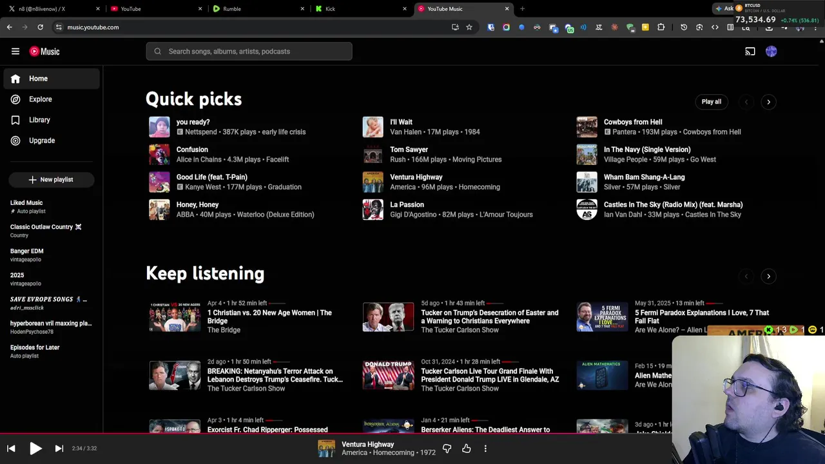Bookmark this page with star icon
The image size is (825, 464).
pos(469,27)
